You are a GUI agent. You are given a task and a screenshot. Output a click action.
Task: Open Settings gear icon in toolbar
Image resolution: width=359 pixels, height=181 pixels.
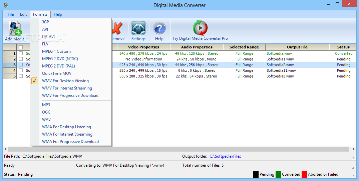138,28
